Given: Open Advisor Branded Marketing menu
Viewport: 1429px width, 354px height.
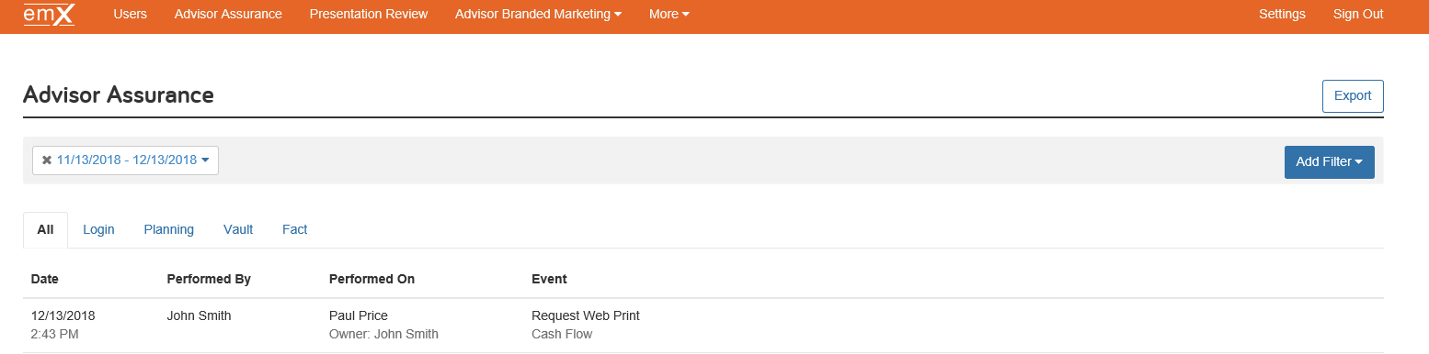Looking at the screenshot, I should pyautogui.click(x=538, y=14).
